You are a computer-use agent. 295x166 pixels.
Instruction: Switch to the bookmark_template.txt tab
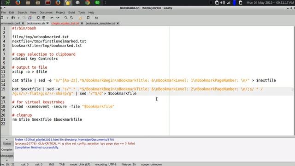(x=100, y=24)
